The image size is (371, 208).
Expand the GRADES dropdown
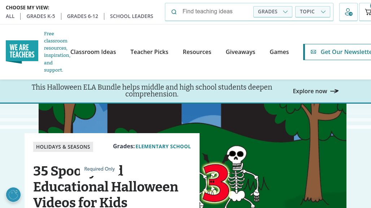pos(272,12)
